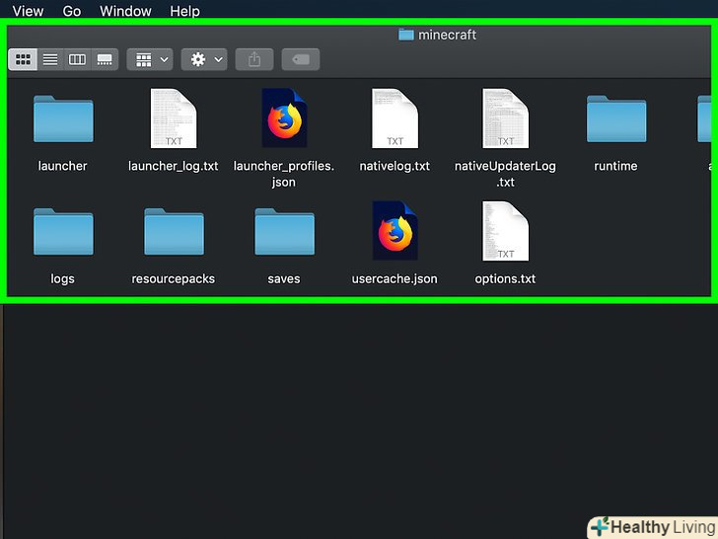This screenshot has width=718, height=539.
Task: Select the options.txt file icon
Action: [506, 231]
